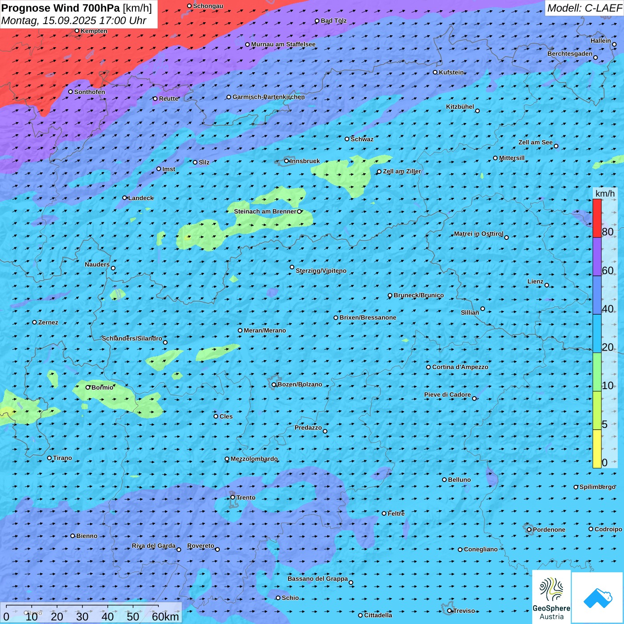Click the light blue 20-40 legend color
The image size is (624, 624).
point(597,334)
